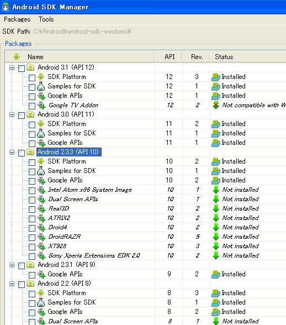Sort by the Rev. column header
286x325 pixels.
click(197, 57)
